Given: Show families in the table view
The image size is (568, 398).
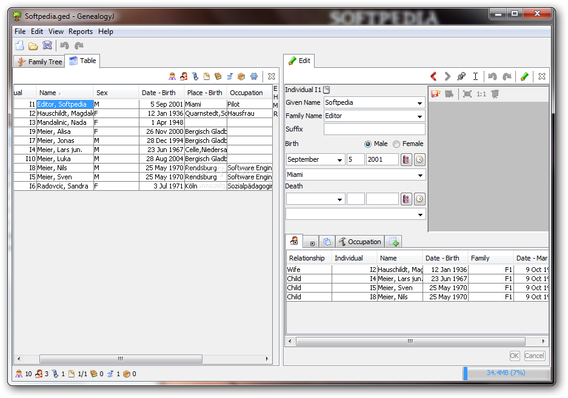Looking at the screenshot, I should pos(184,76).
